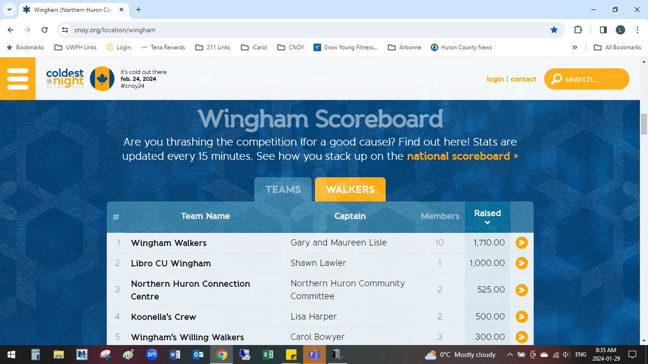The height and width of the screenshot is (364, 648).
Task: Open the Koonella's Crew arrow button
Action: tap(521, 317)
